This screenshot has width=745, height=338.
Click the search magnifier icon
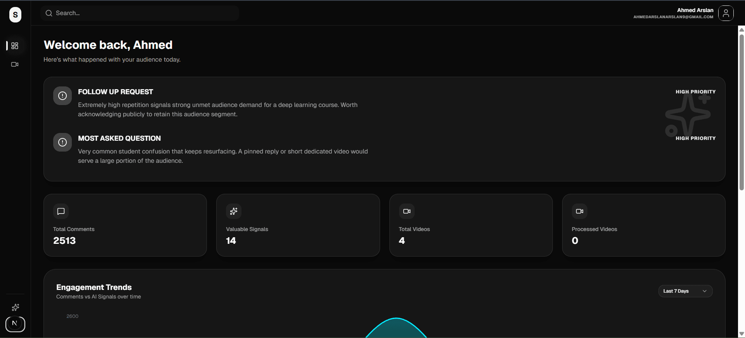(x=49, y=13)
